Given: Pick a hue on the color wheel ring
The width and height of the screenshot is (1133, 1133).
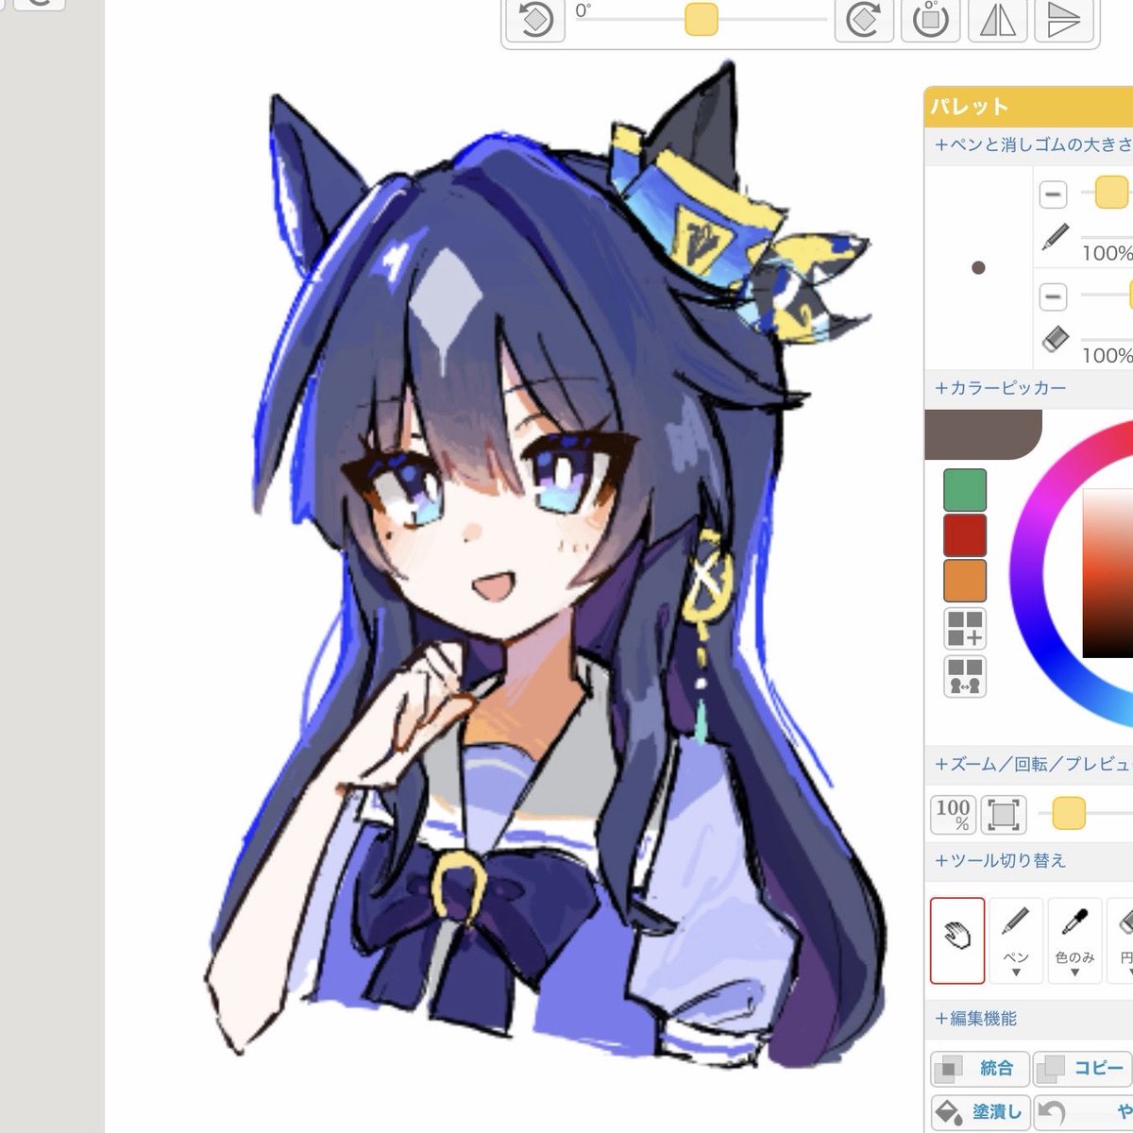Looking at the screenshot, I should point(1029,576).
